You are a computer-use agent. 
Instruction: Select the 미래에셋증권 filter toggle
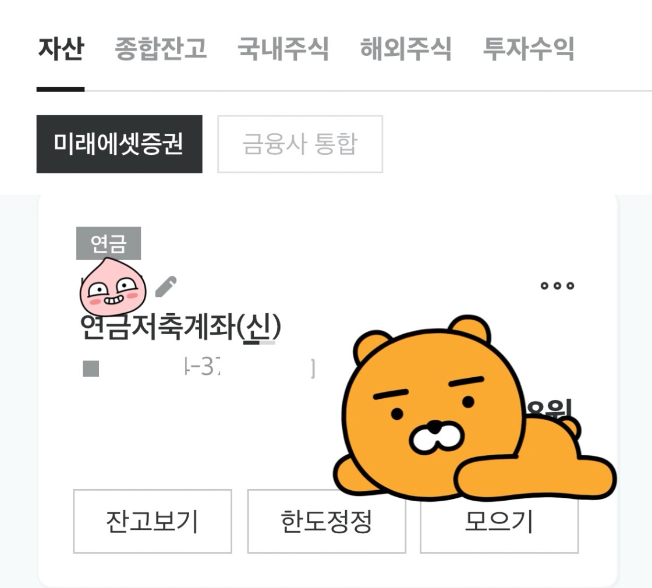click(119, 144)
